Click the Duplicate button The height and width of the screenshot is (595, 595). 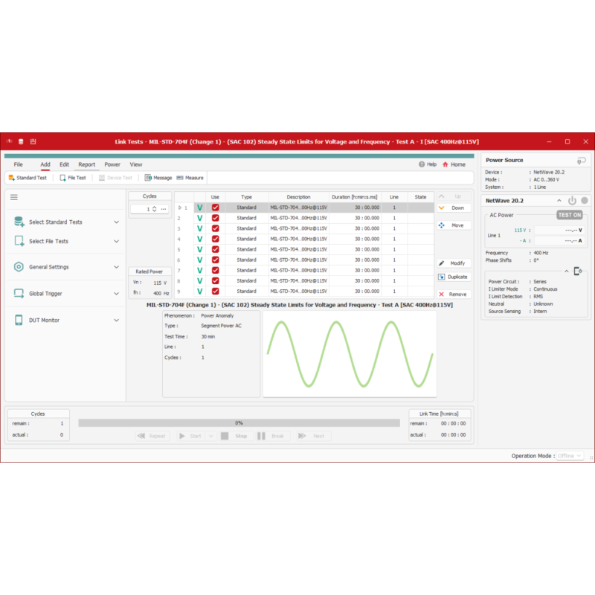[x=454, y=277]
